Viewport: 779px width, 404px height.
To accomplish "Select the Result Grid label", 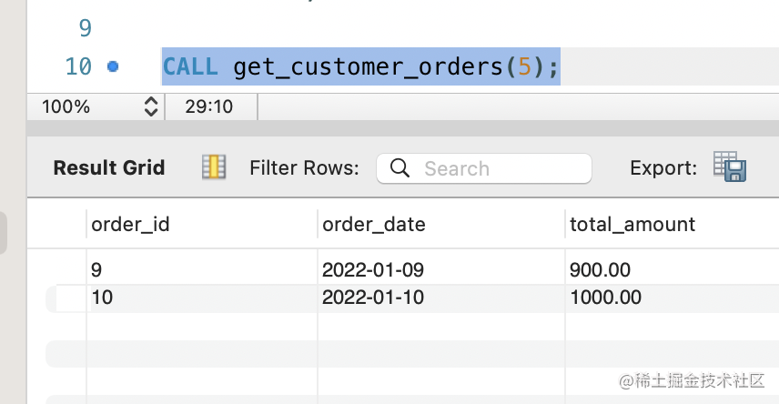I will pyautogui.click(x=109, y=168).
